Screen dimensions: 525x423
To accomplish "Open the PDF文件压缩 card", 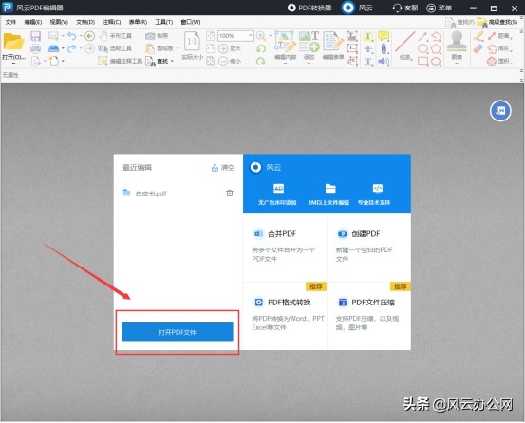I will (369, 316).
